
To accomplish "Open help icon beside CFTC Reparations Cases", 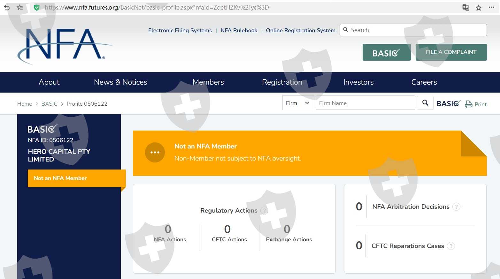I will click(451, 246).
